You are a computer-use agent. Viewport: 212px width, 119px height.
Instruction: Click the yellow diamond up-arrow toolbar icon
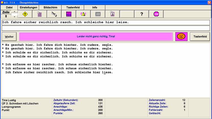(25, 14)
